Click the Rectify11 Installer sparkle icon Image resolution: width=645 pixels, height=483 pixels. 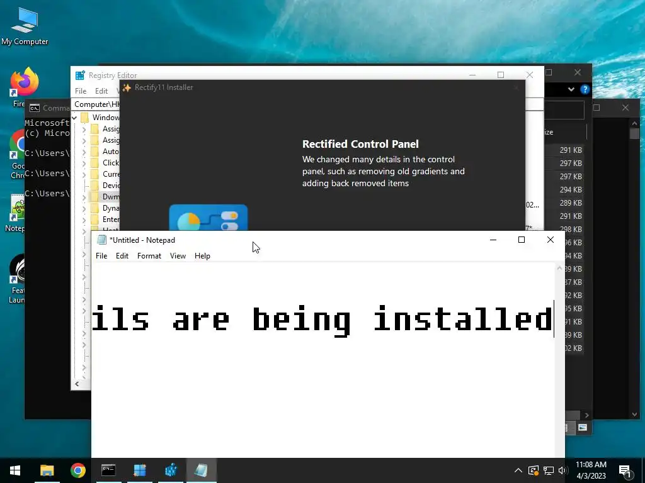tap(127, 87)
